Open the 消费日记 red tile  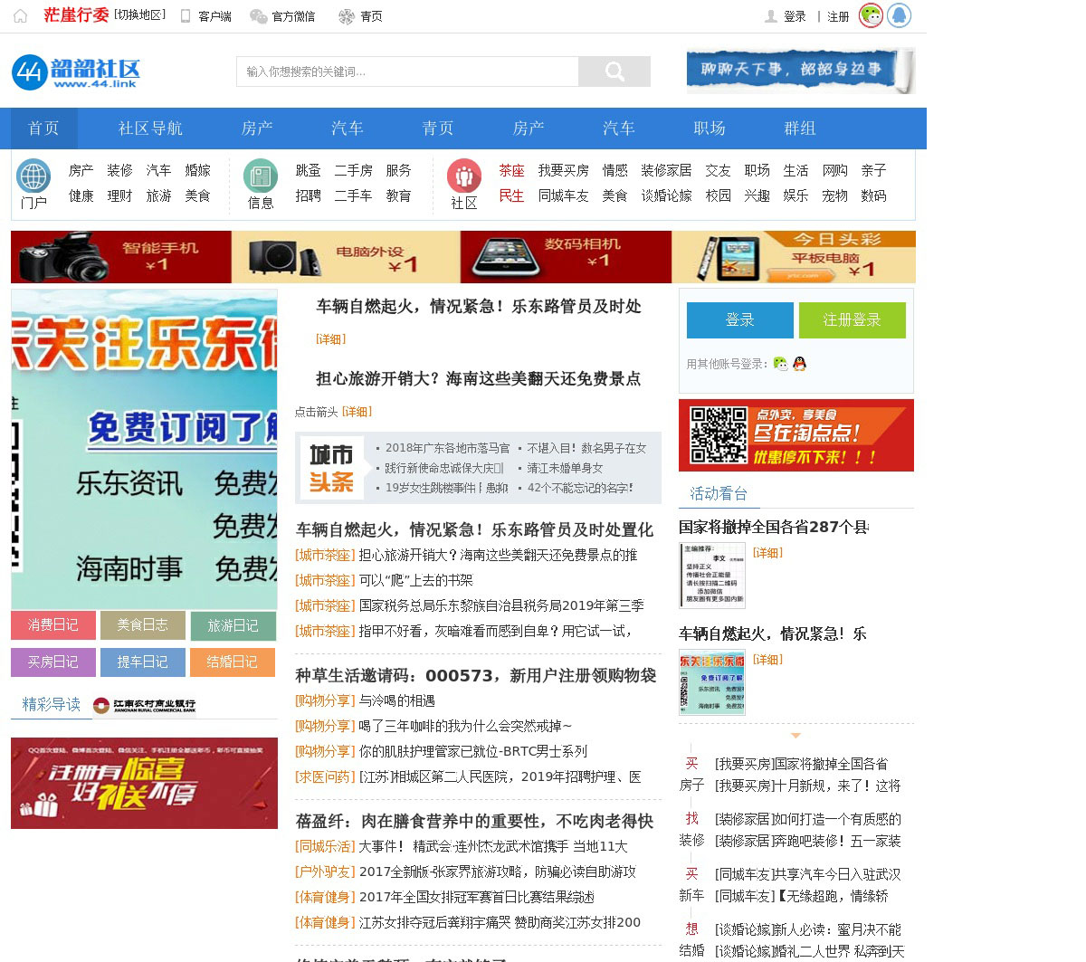(53, 625)
